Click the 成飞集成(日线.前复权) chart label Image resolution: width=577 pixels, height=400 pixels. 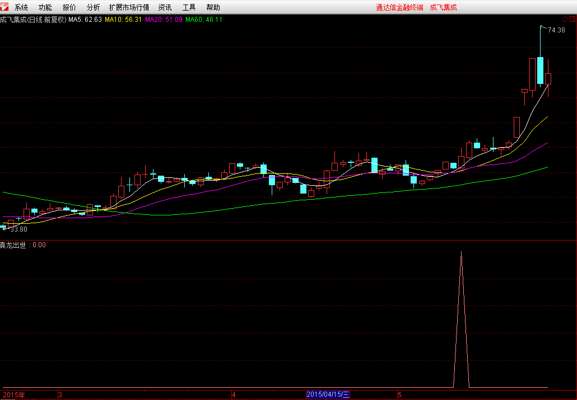pos(33,20)
